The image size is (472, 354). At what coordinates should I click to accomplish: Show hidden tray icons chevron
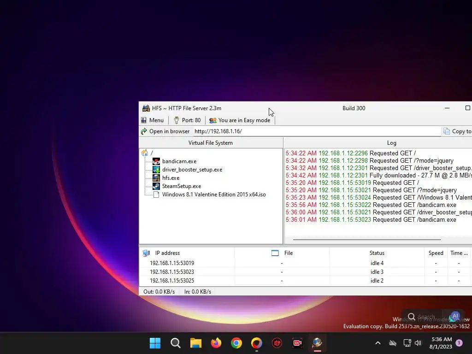tap(378, 343)
